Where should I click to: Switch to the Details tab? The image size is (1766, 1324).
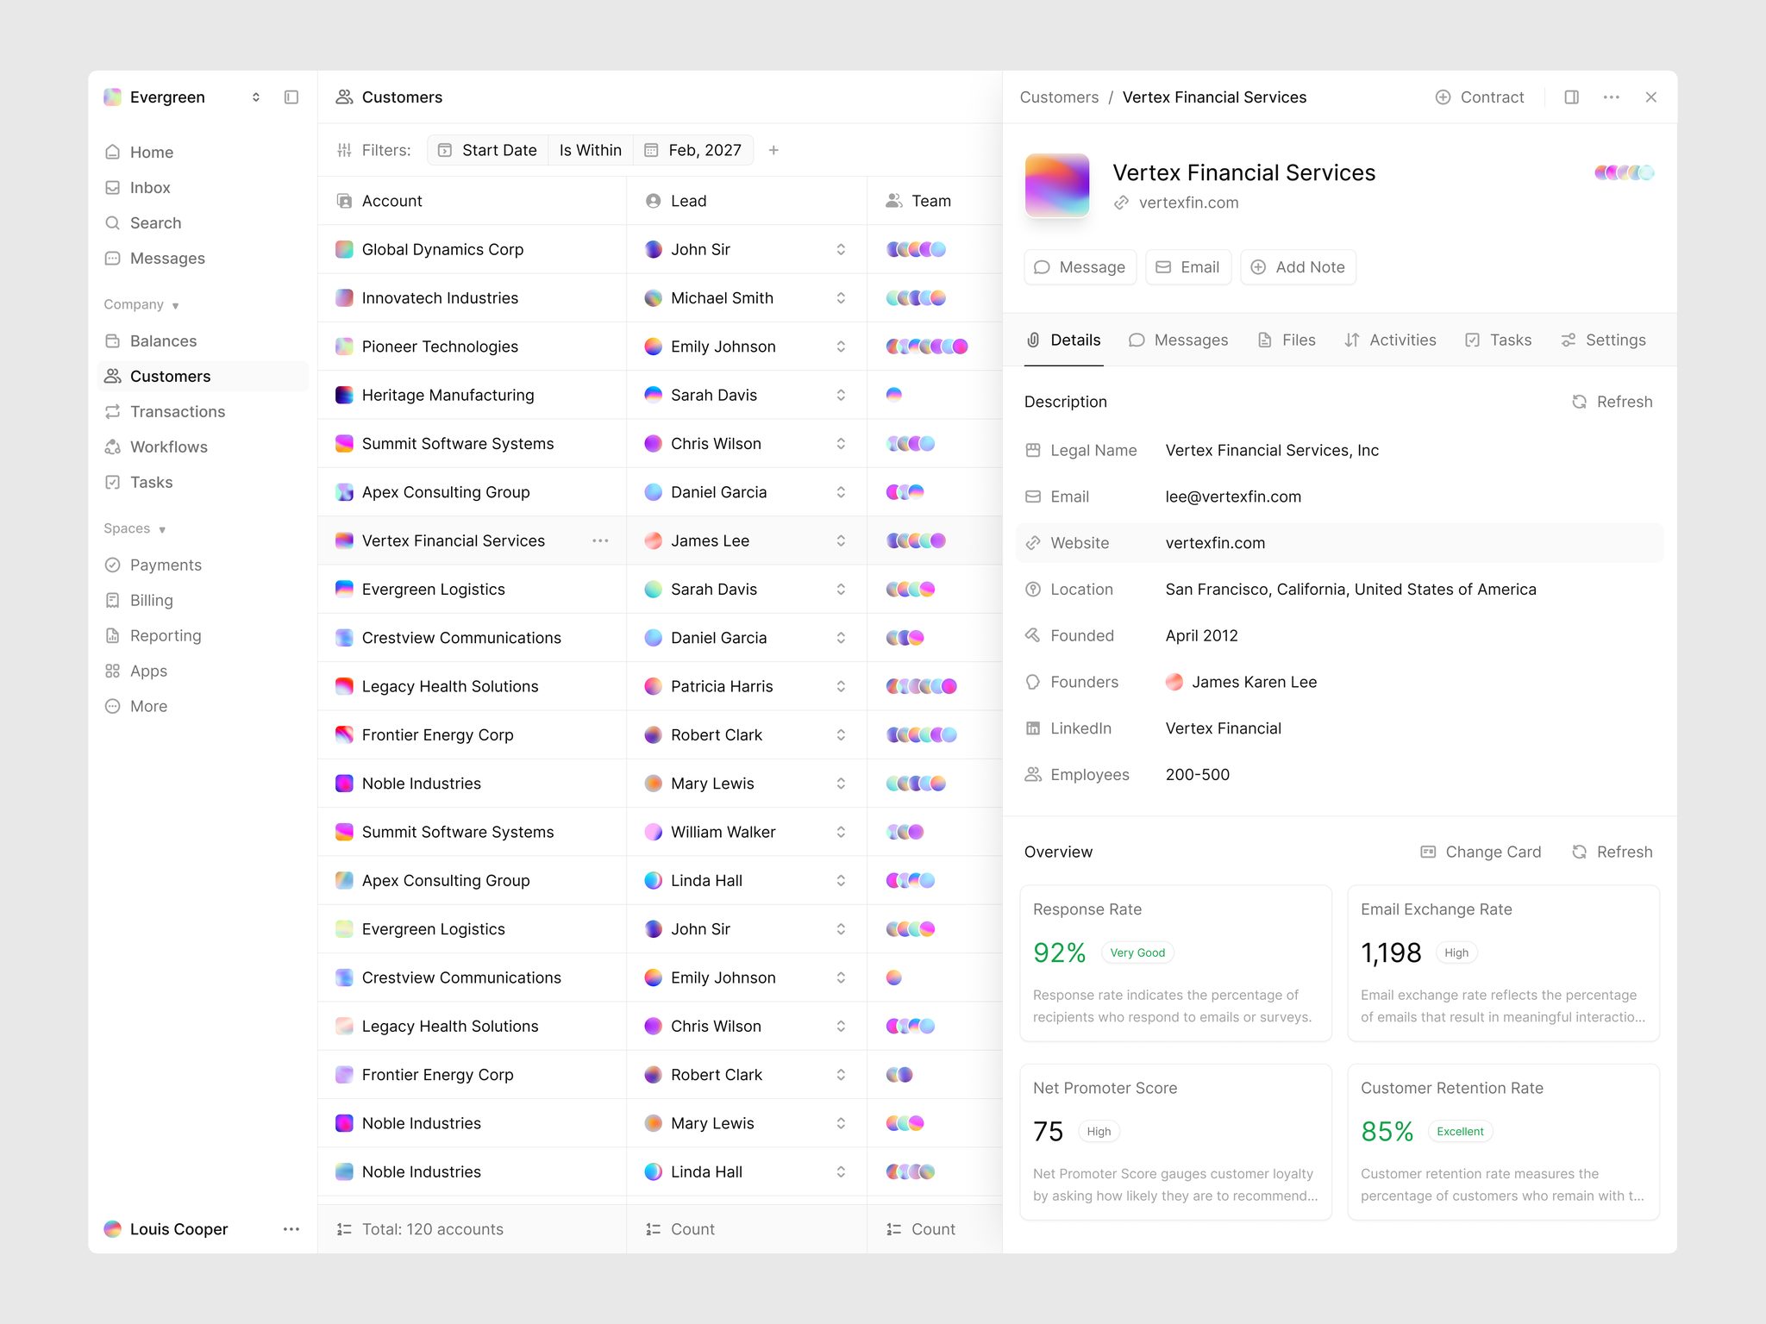[1064, 340]
